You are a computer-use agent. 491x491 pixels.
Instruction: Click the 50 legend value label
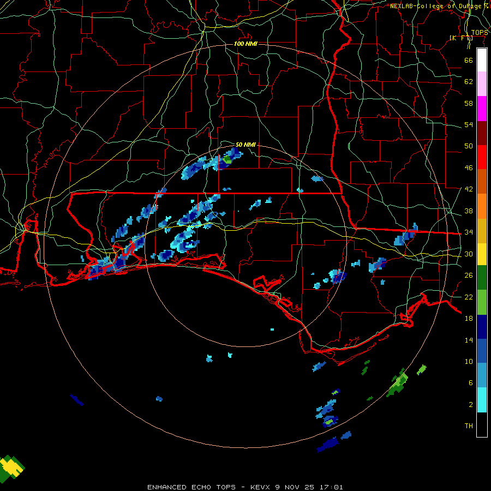point(469,146)
